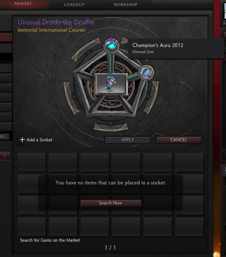226x257 pixels.
Task: Click Search Now for gems
Action: pyautogui.click(x=111, y=203)
